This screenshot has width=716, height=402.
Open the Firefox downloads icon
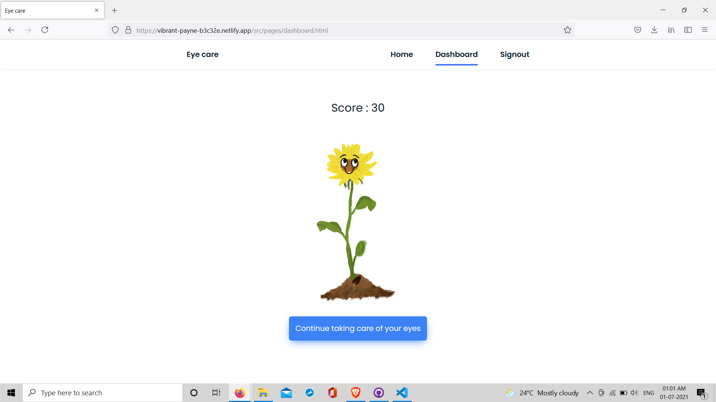point(654,30)
